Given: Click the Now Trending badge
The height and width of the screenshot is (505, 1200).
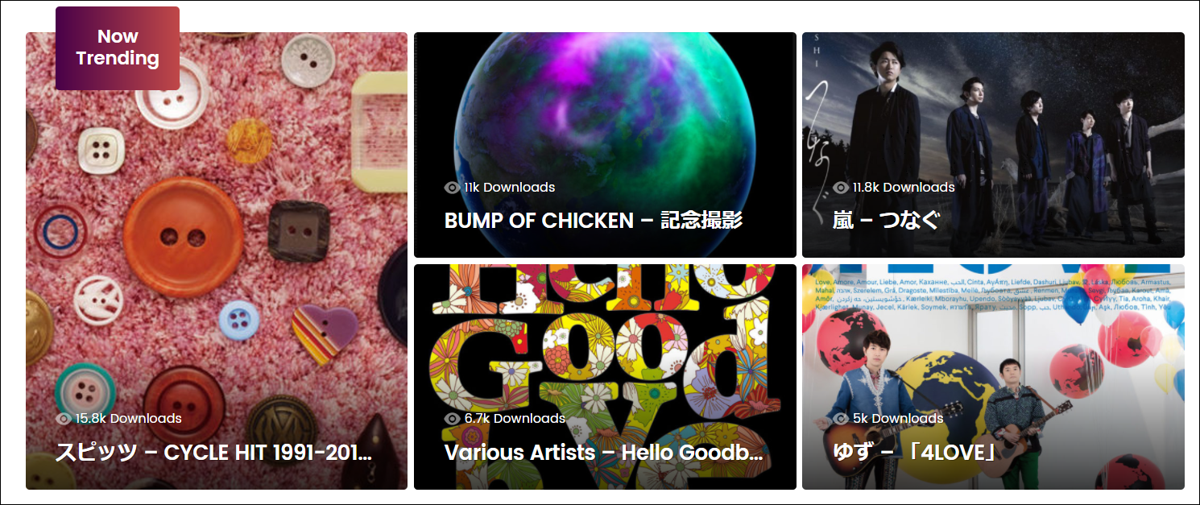Looking at the screenshot, I should (x=118, y=48).
